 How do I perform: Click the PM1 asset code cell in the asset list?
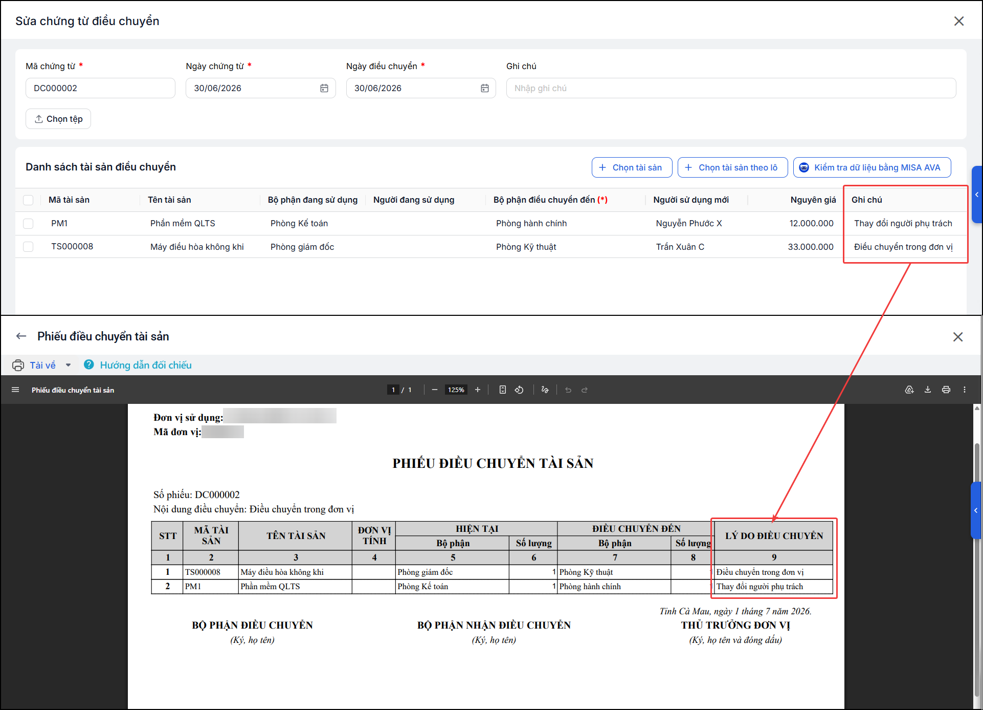click(59, 223)
